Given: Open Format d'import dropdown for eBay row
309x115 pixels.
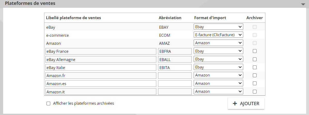Looking at the screenshot, I should coord(218,27).
